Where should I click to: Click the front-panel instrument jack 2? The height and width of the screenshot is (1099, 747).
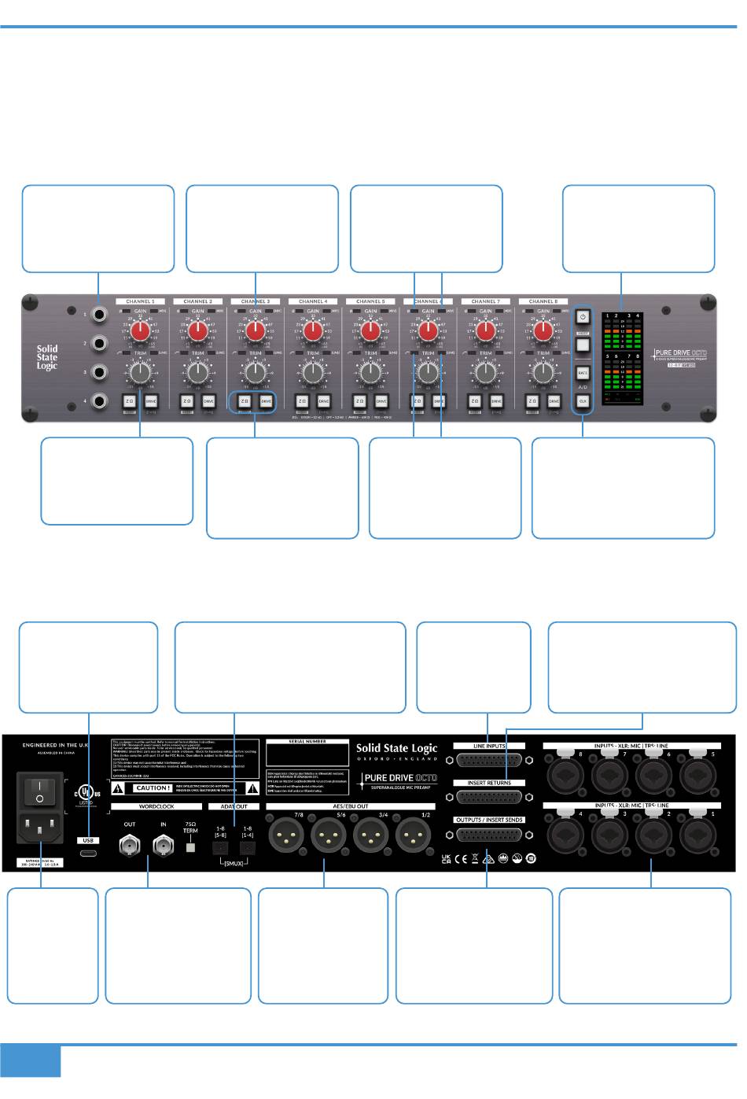point(99,343)
